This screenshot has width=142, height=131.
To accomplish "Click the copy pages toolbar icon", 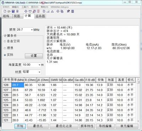I will pos(62,11).
